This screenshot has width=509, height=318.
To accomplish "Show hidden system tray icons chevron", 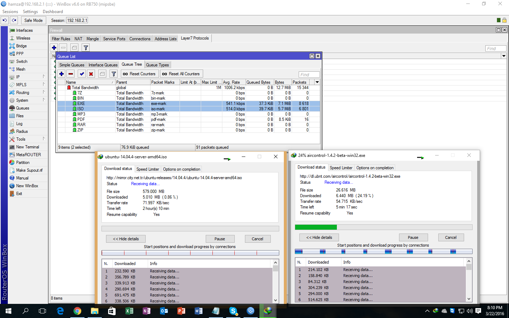I will [x=427, y=311].
